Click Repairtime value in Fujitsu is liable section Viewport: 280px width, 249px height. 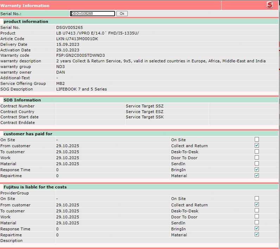point(57,235)
